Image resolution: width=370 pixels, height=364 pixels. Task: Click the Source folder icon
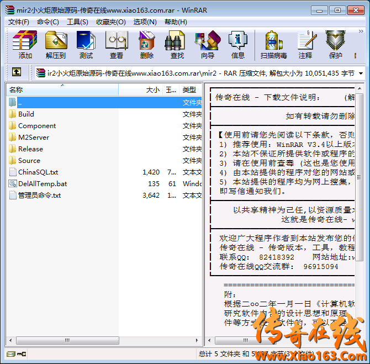(12, 160)
